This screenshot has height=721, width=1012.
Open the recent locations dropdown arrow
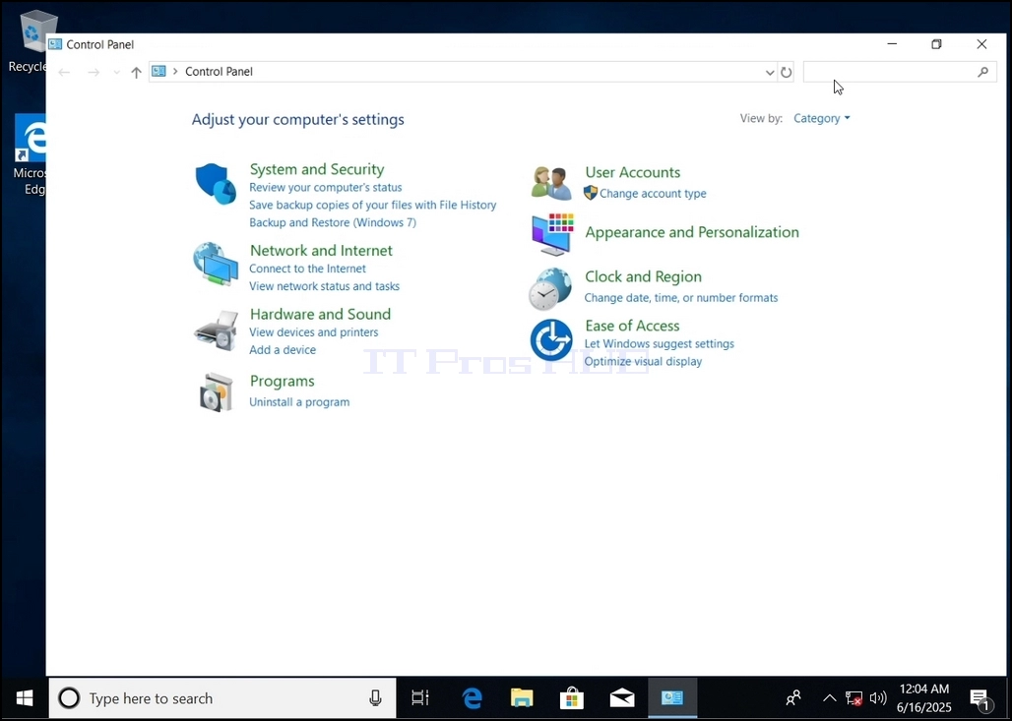coord(116,72)
